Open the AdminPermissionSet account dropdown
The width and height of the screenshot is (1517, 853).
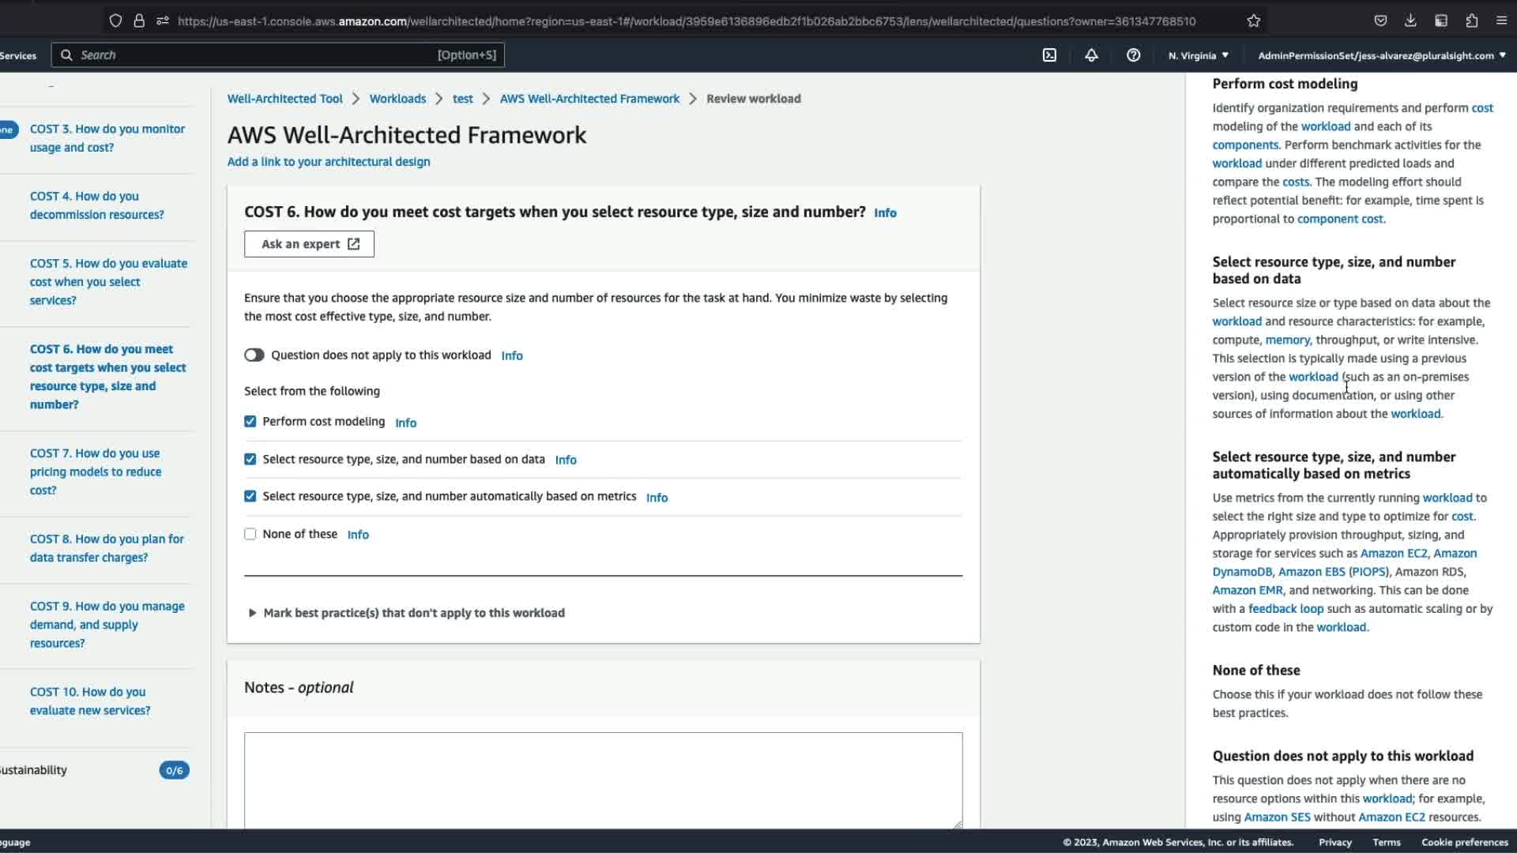[x=1381, y=55]
